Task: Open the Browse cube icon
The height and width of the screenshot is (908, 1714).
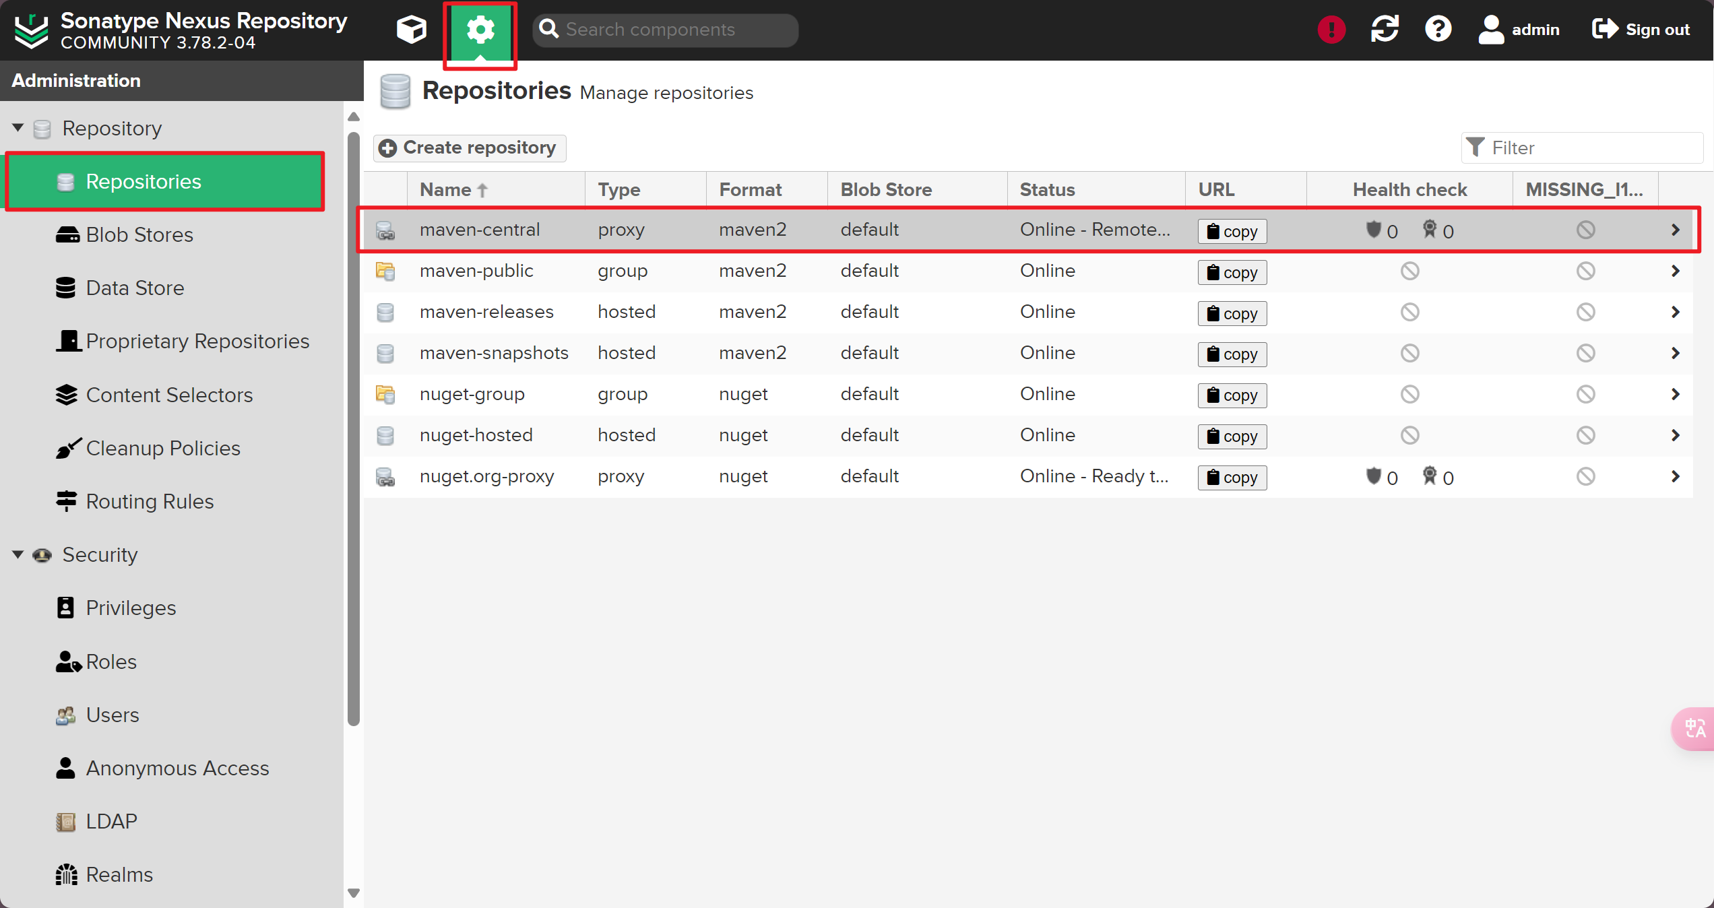Action: tap(411, 30)
